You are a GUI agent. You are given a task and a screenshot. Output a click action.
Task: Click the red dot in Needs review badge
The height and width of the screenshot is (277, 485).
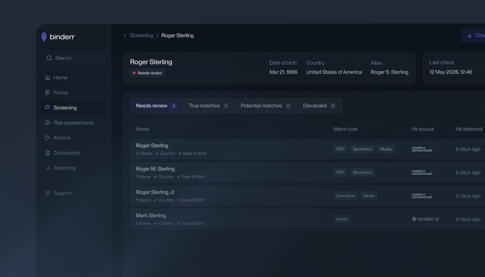tap(134, 73)
